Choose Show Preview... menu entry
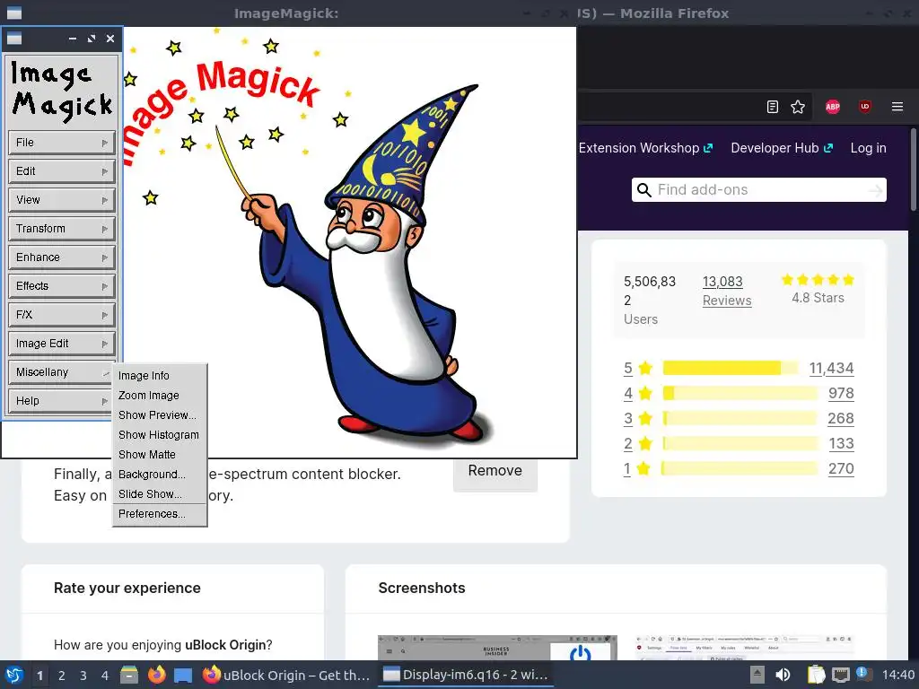The width and height of the screenshot is (919, 689). pyautogui.click(x=160, y=415)
